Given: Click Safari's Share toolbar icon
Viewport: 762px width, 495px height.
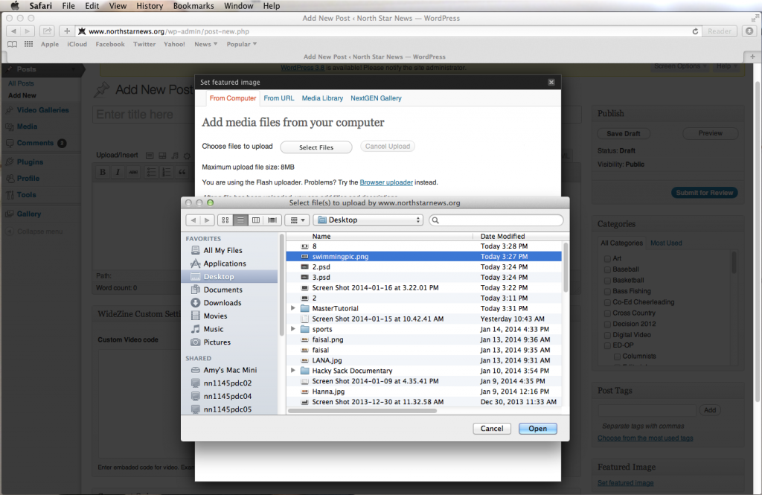Looking at the screenshot, I should 47,31.
